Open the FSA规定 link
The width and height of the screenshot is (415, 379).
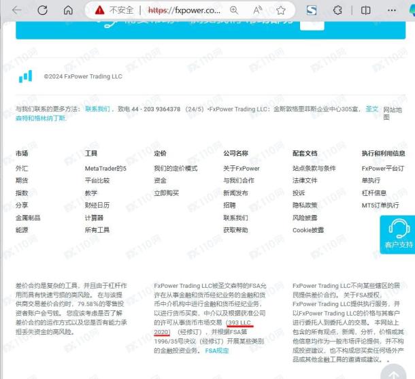(x=217, y=350)
